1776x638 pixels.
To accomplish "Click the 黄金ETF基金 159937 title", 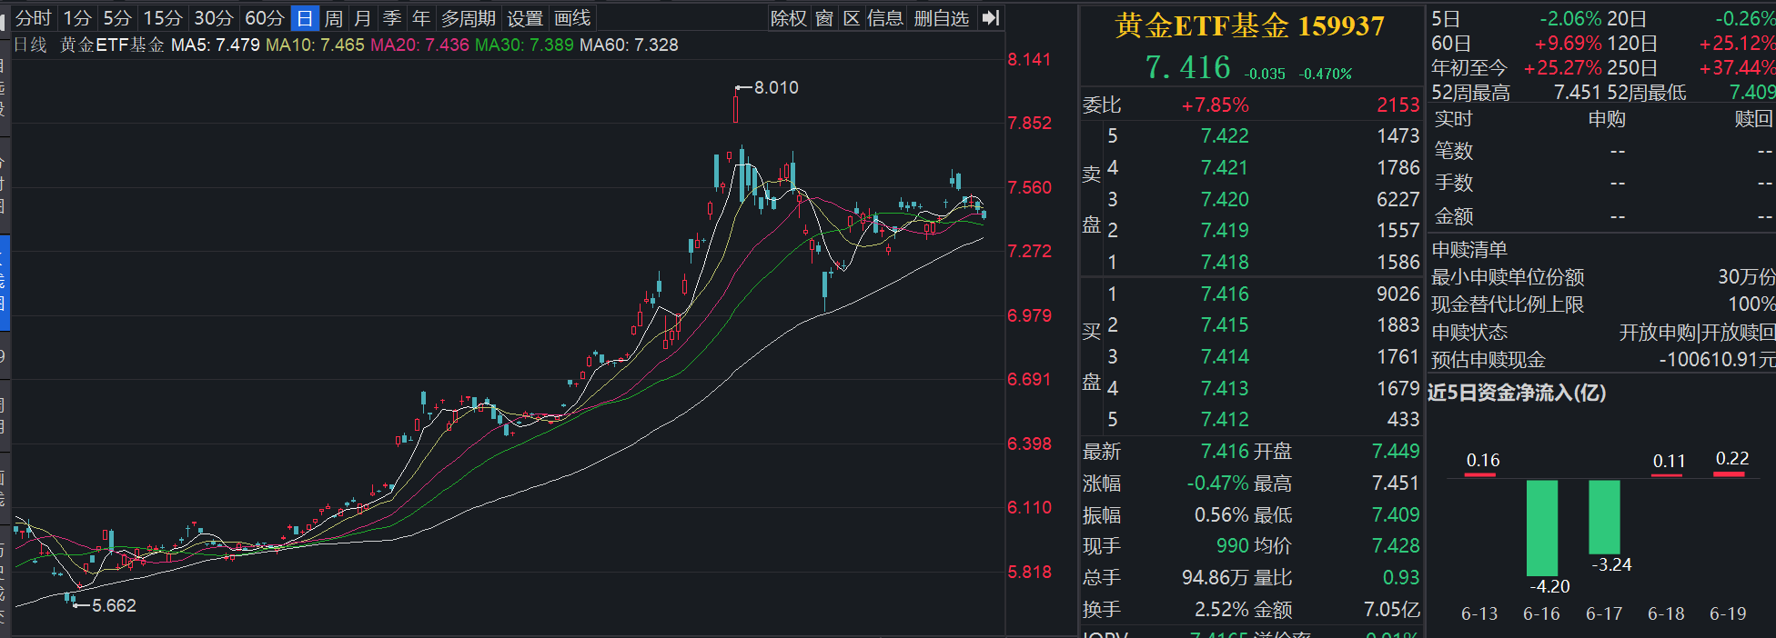I will click(x=1249, y=26).
